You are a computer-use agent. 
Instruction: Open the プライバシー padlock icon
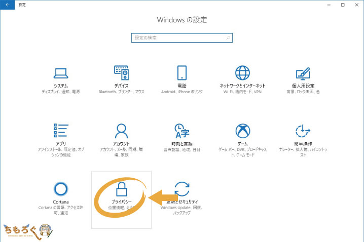tap(121, 189)
